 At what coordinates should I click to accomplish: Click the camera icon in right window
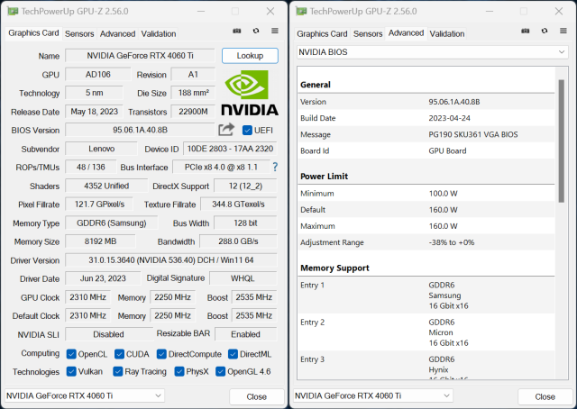pyautogui.click(x=526, y=33)
